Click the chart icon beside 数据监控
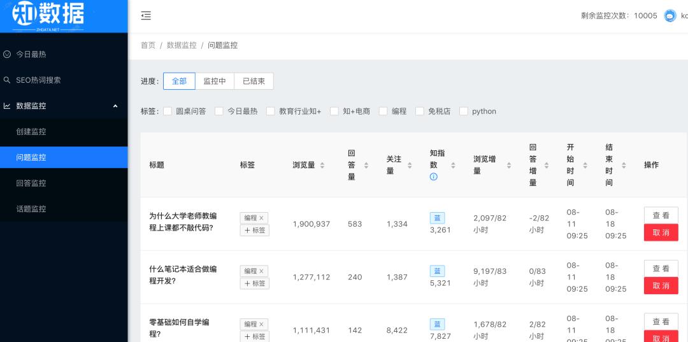The height and width of the screenshot is (342, 688). [x=6, y=106]
